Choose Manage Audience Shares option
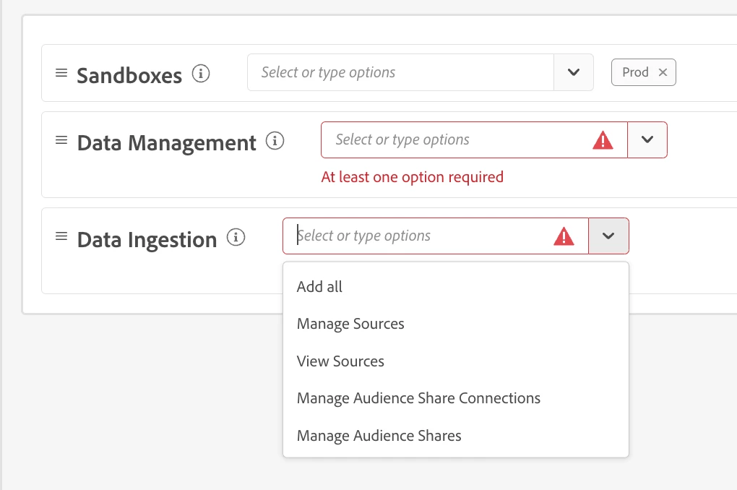The height and width of the screenshot is (490, 737). (379, 436)
